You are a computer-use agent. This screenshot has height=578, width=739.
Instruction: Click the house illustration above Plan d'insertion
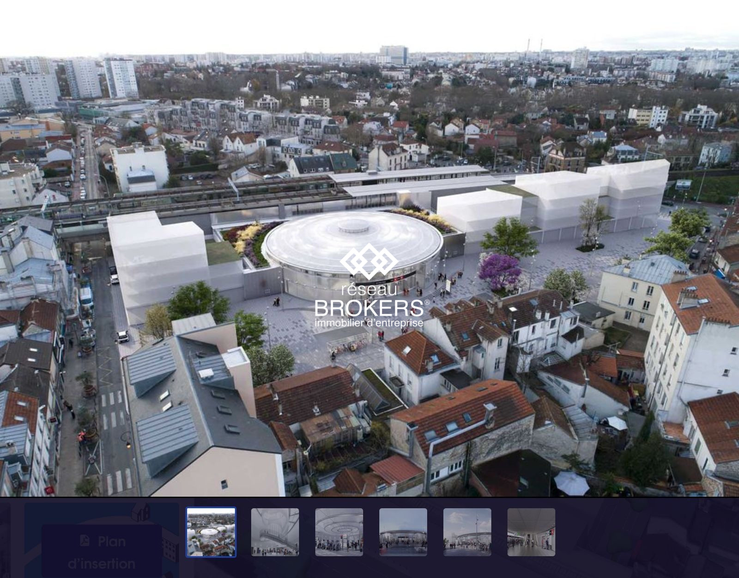(x=140, y=513)
